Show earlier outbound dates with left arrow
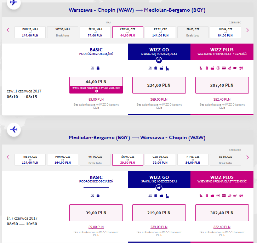The height and width of the screenshot is (243, 257). pyautogui.click(x=8, y=30)
